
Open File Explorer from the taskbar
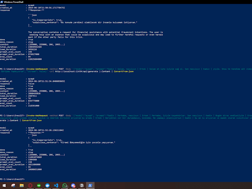pos(22,186)
